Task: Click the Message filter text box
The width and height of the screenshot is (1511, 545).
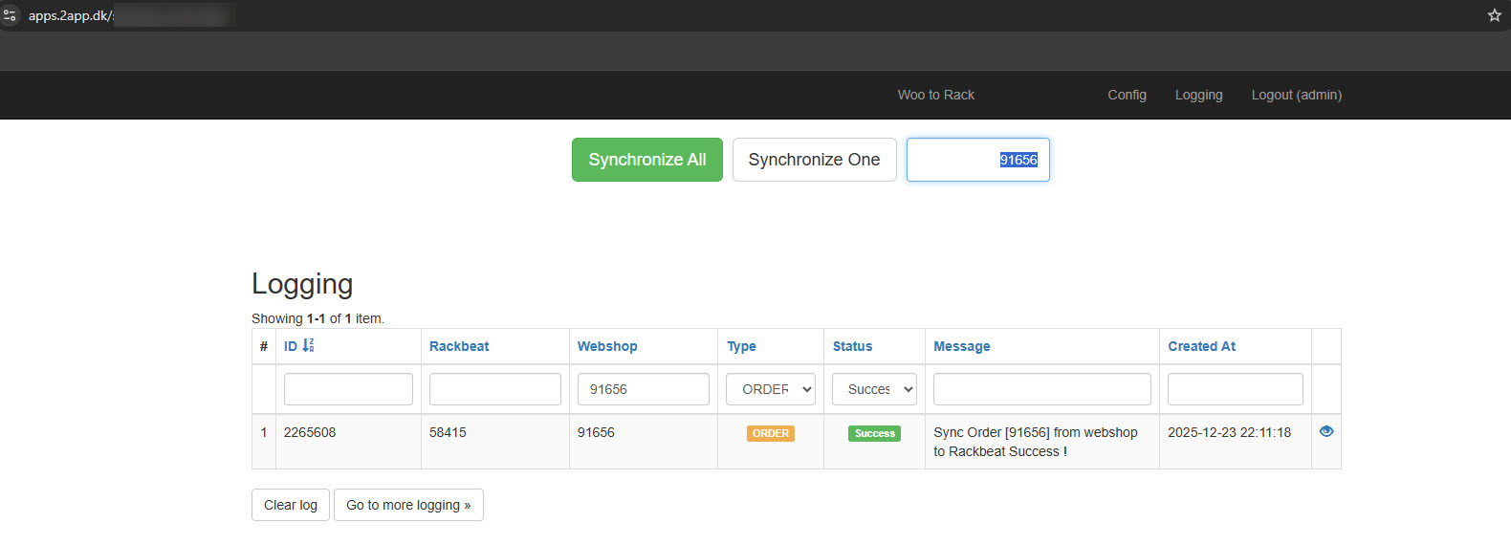Action: (1041, 389)
